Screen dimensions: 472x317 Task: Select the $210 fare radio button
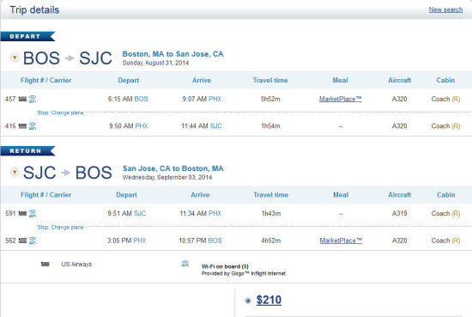point(248,301)
